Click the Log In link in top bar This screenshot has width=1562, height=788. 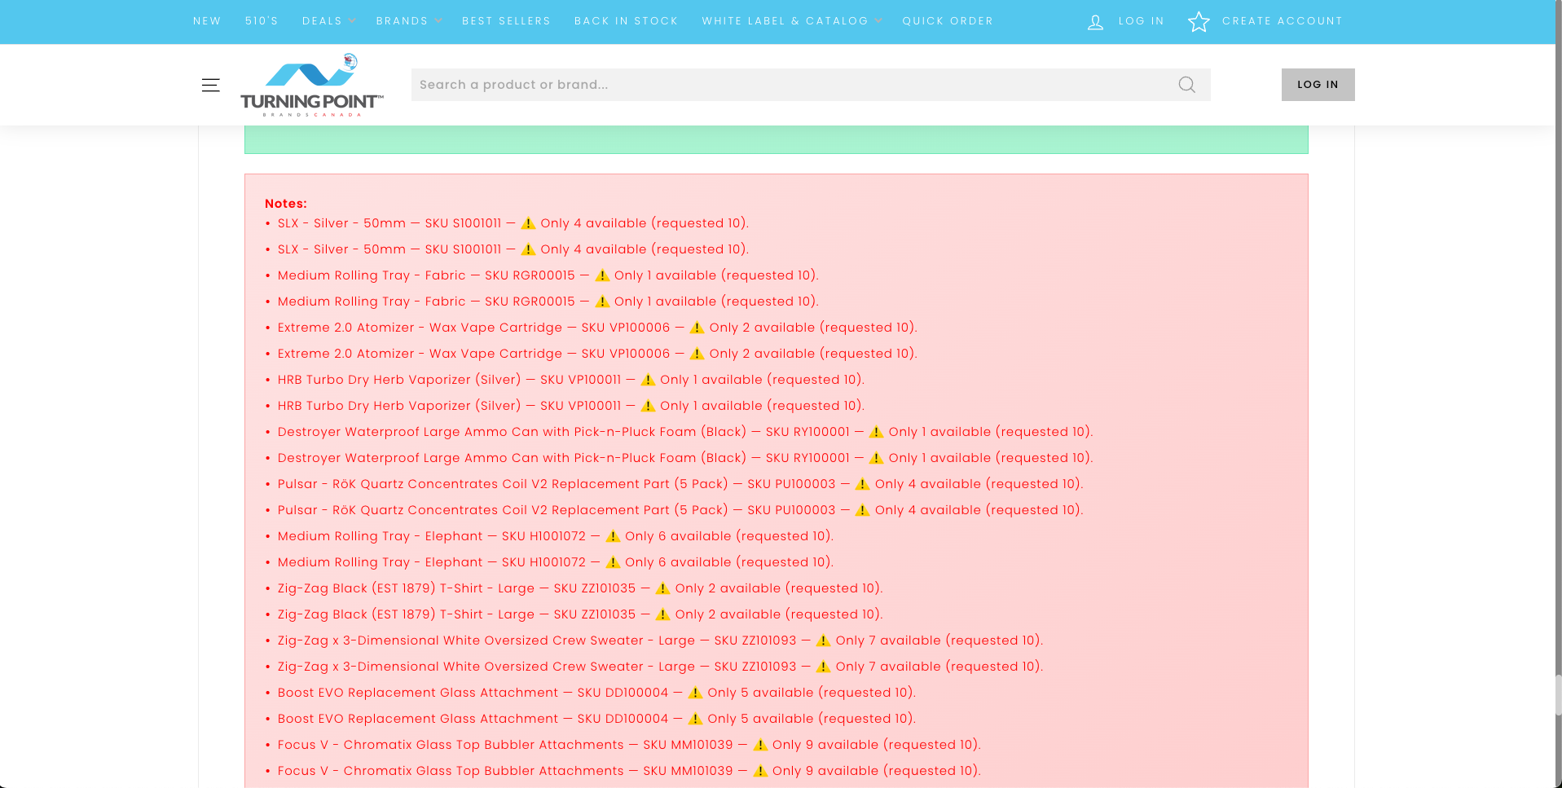coord(1141,21)
